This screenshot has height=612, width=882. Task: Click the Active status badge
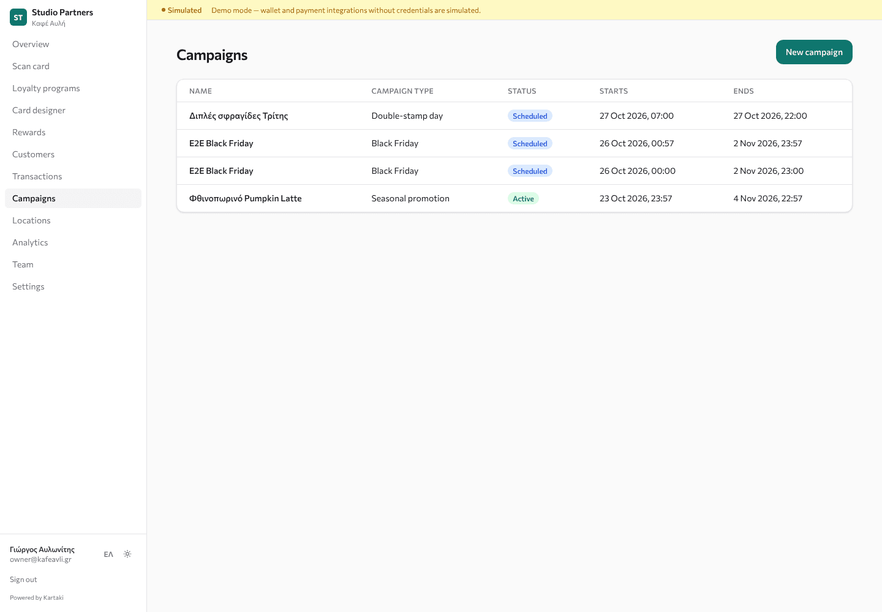coord(523,198)
